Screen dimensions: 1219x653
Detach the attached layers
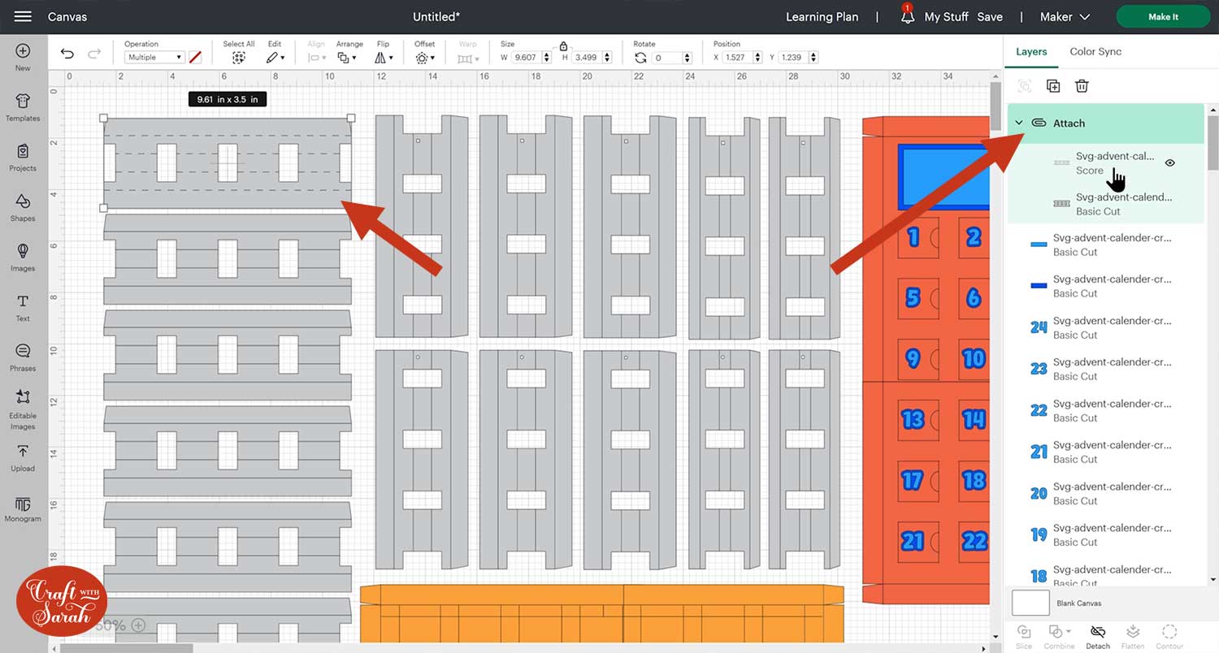[1098, 636]
